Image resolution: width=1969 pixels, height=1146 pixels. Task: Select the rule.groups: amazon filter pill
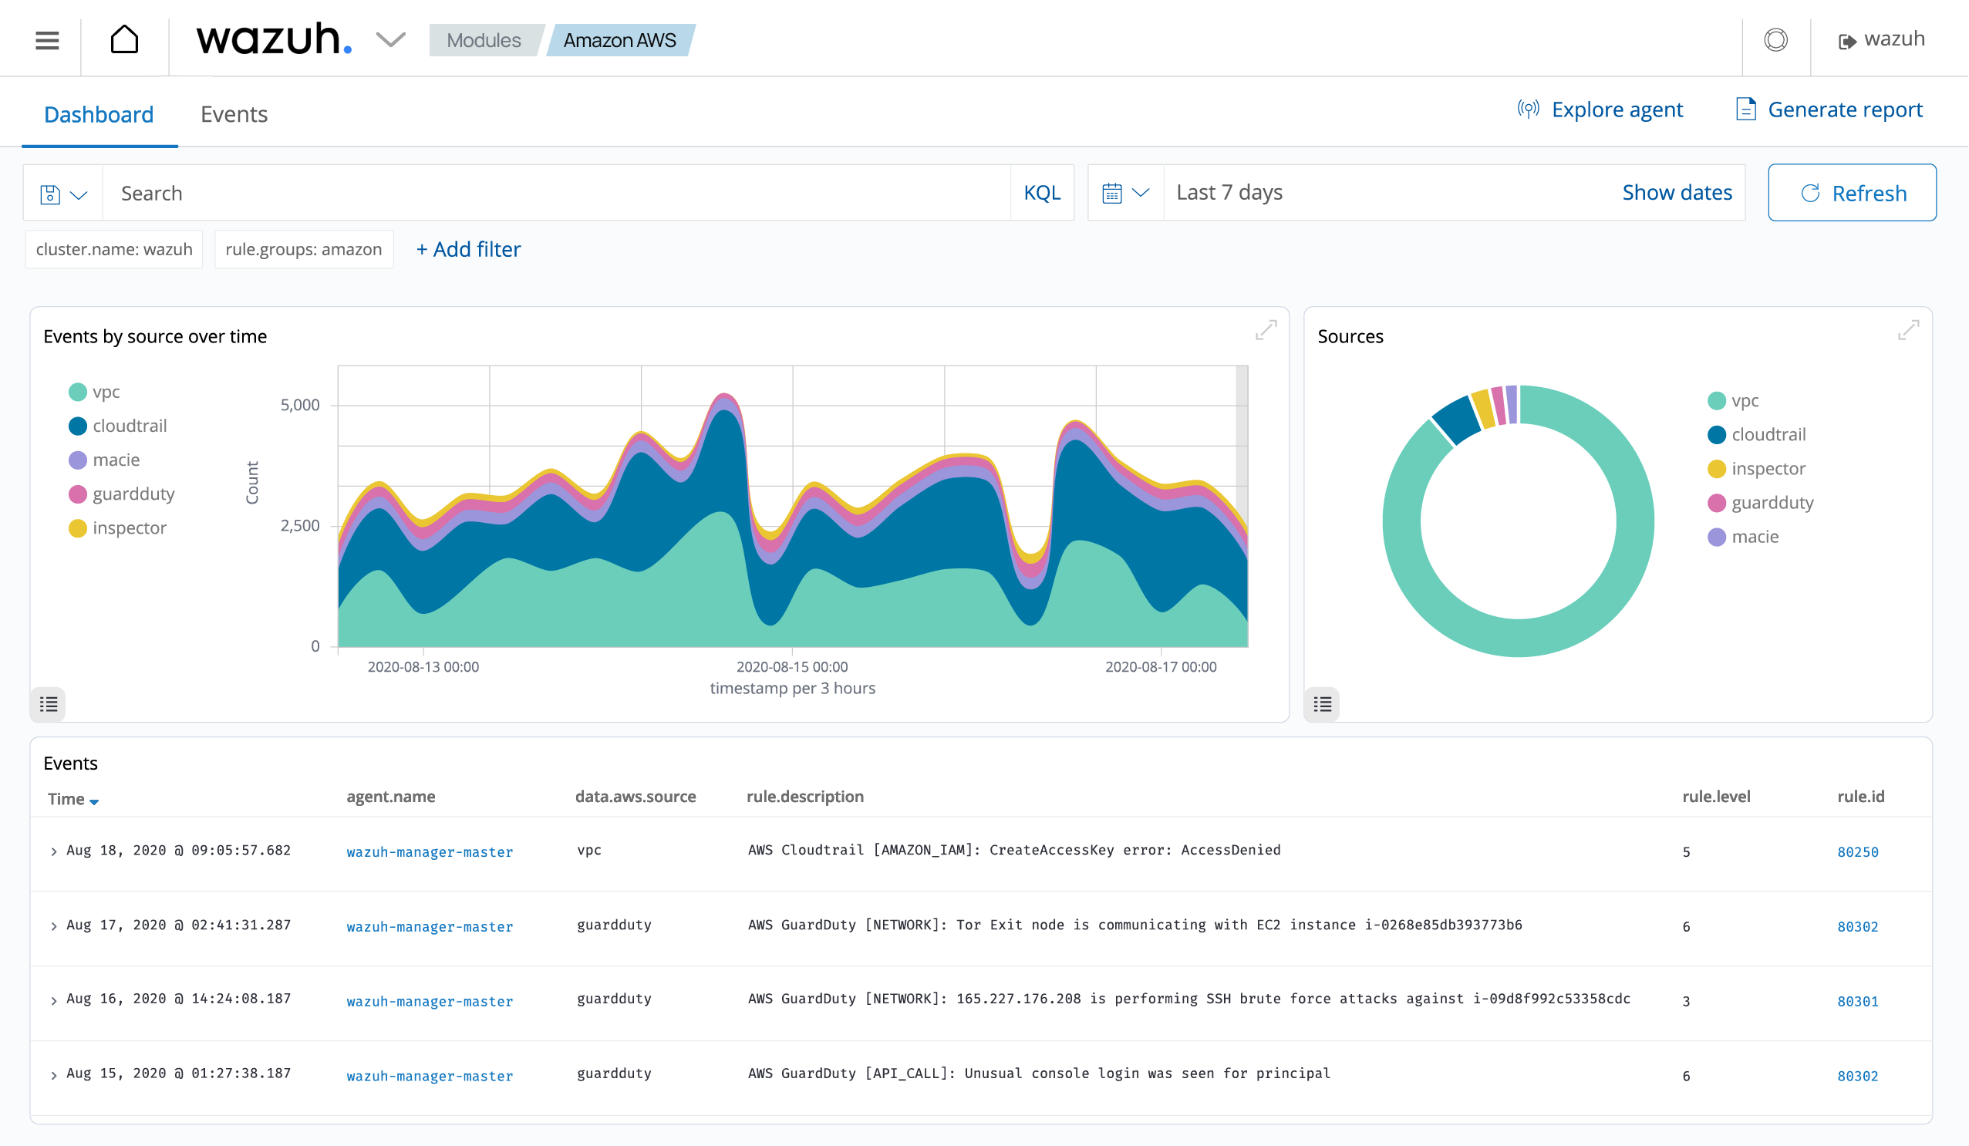click(304, 249)
